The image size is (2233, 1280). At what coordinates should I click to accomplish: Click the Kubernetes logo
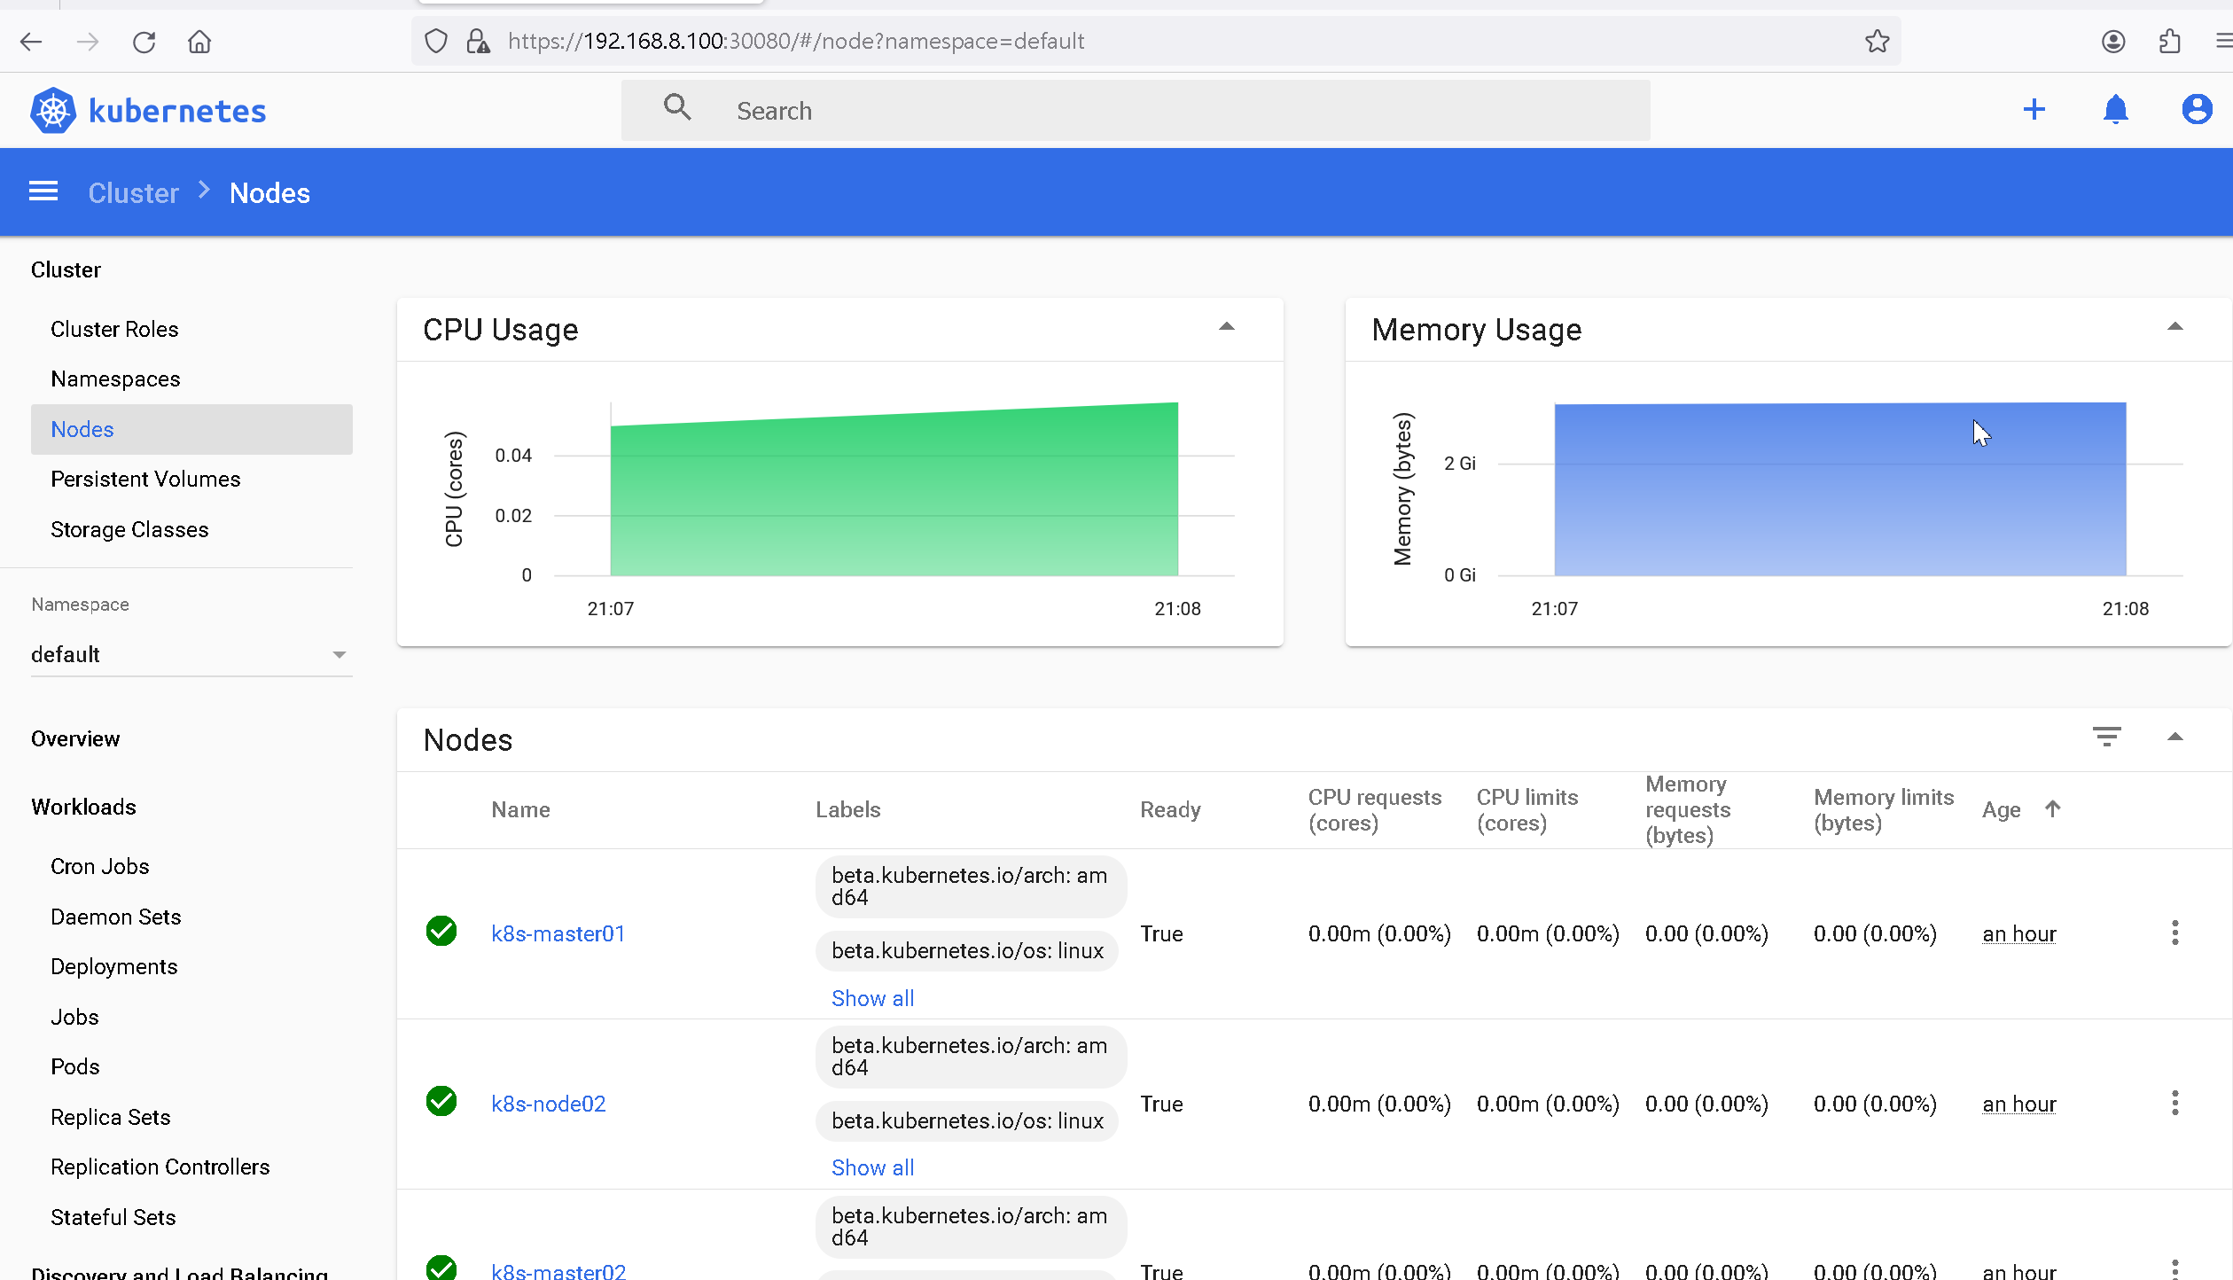click(53, 111)
